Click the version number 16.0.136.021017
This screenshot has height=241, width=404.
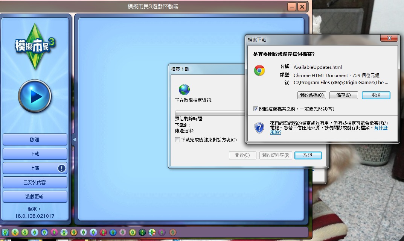tap(35, 216)
